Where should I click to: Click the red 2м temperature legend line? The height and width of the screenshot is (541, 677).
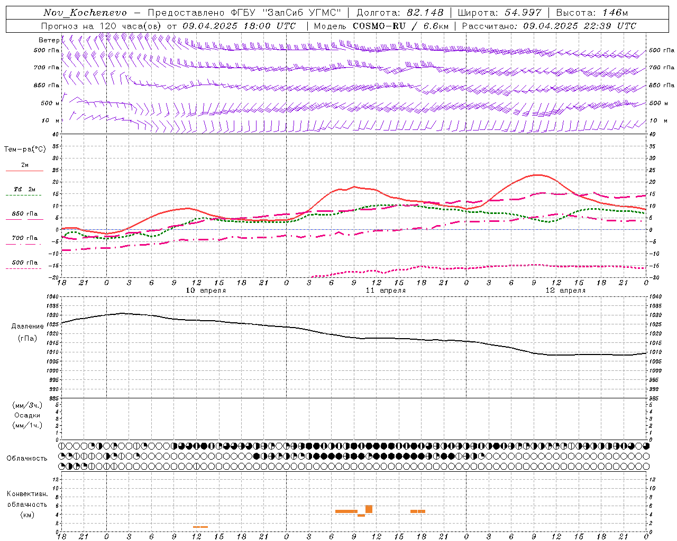[24, 171]
